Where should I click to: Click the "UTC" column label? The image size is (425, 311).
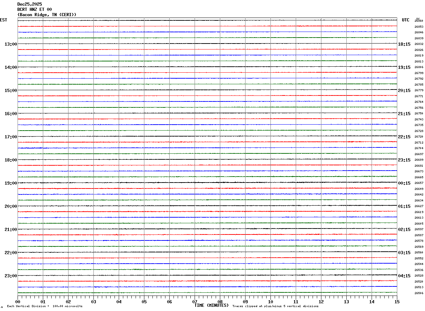click(406, 20)
